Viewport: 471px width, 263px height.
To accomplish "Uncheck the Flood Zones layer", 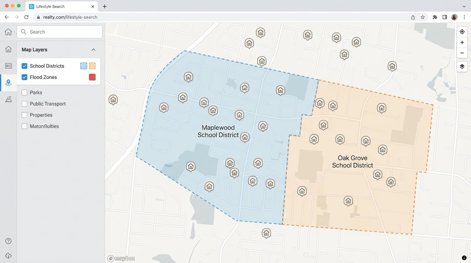I will point(24,77).
